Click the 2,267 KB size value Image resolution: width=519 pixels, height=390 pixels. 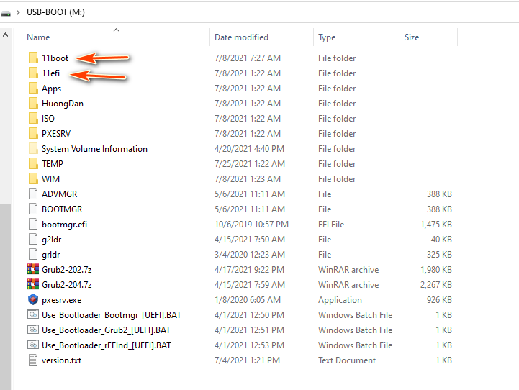pyautogui.click(x=436, y=285)
